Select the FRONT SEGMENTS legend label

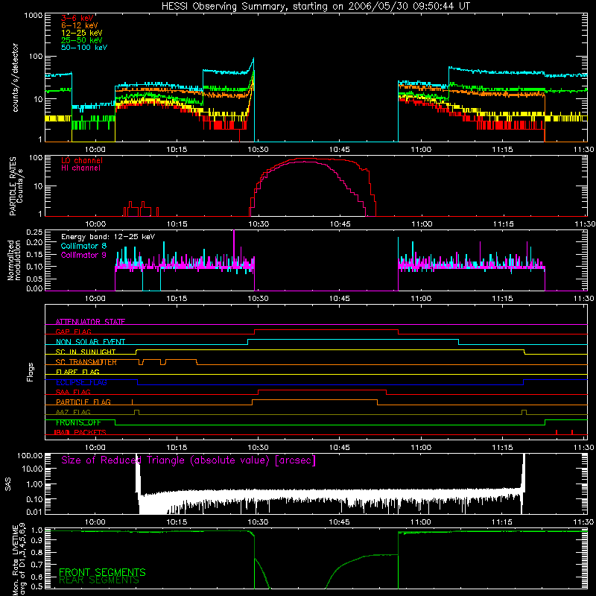click(x=102, y=572)
